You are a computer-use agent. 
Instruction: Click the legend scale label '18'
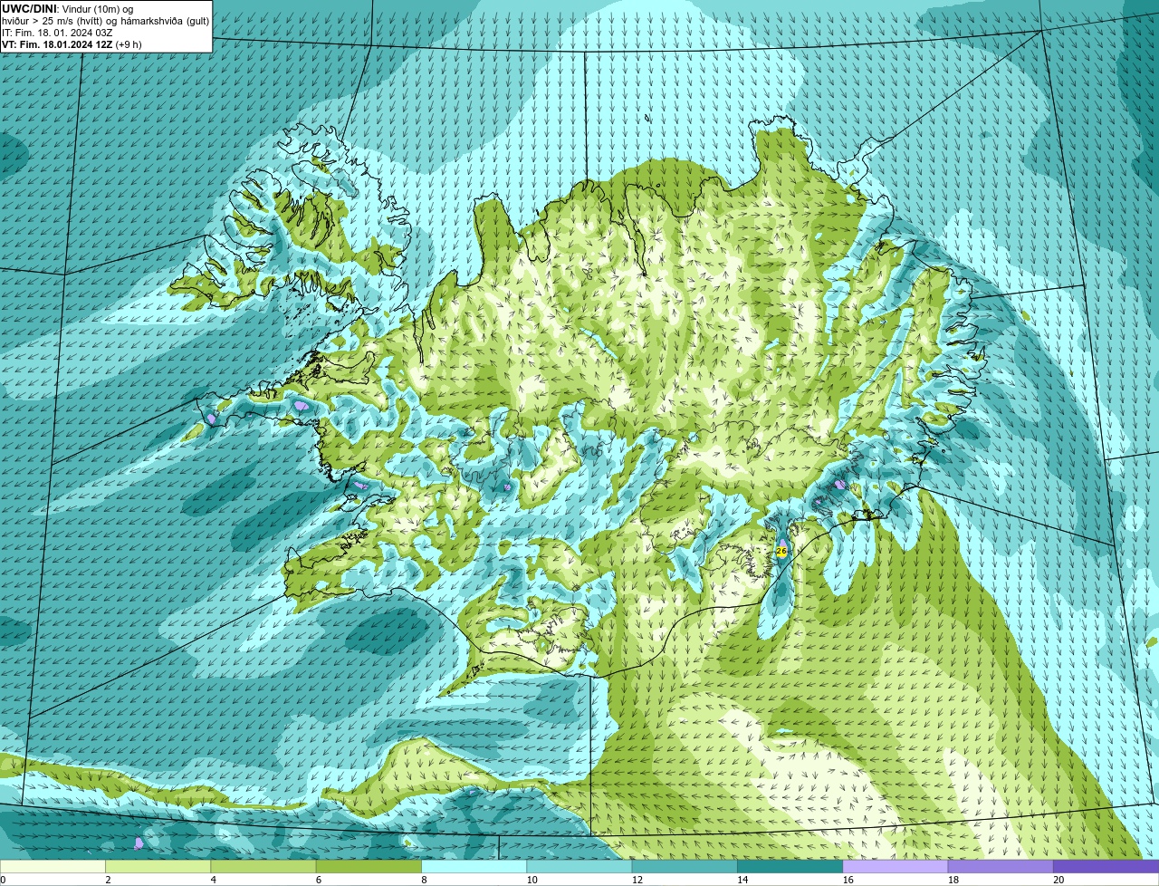[953, 880]
